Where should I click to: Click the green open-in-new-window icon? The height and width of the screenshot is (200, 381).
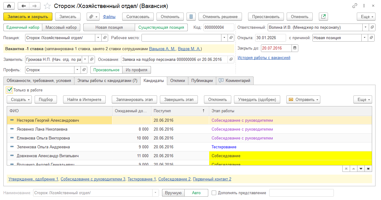[x=323, y=17]
